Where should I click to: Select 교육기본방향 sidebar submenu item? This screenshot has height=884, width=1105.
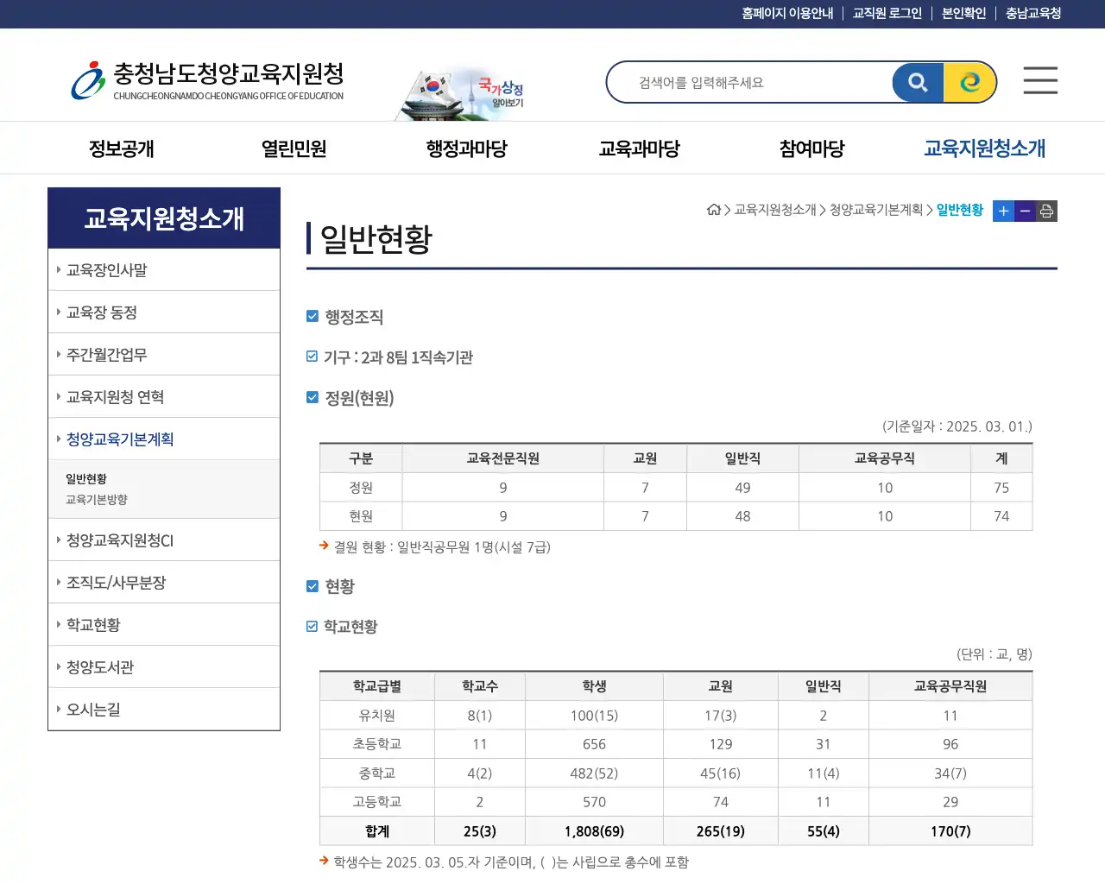click(x=97, y=500)
